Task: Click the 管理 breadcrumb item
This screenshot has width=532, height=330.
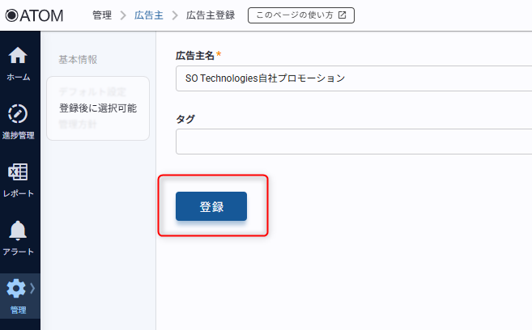Action: (102, 15)
